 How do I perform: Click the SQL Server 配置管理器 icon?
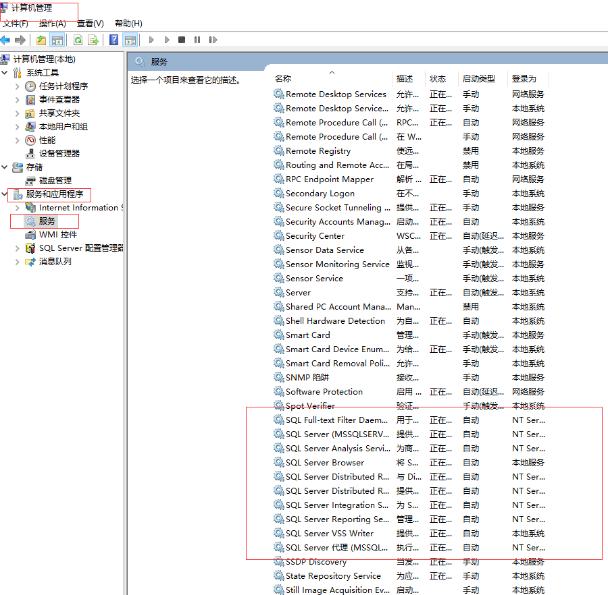tap(30, 248)
